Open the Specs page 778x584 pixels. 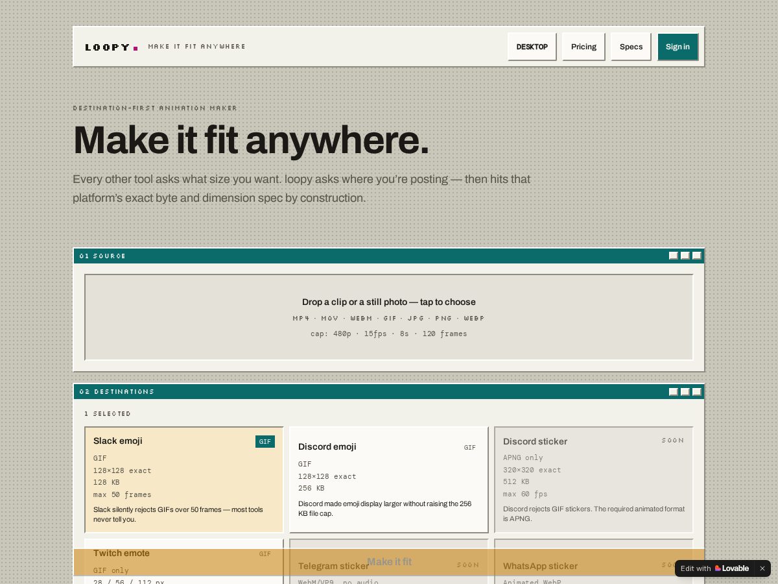[x=631, y=47]
